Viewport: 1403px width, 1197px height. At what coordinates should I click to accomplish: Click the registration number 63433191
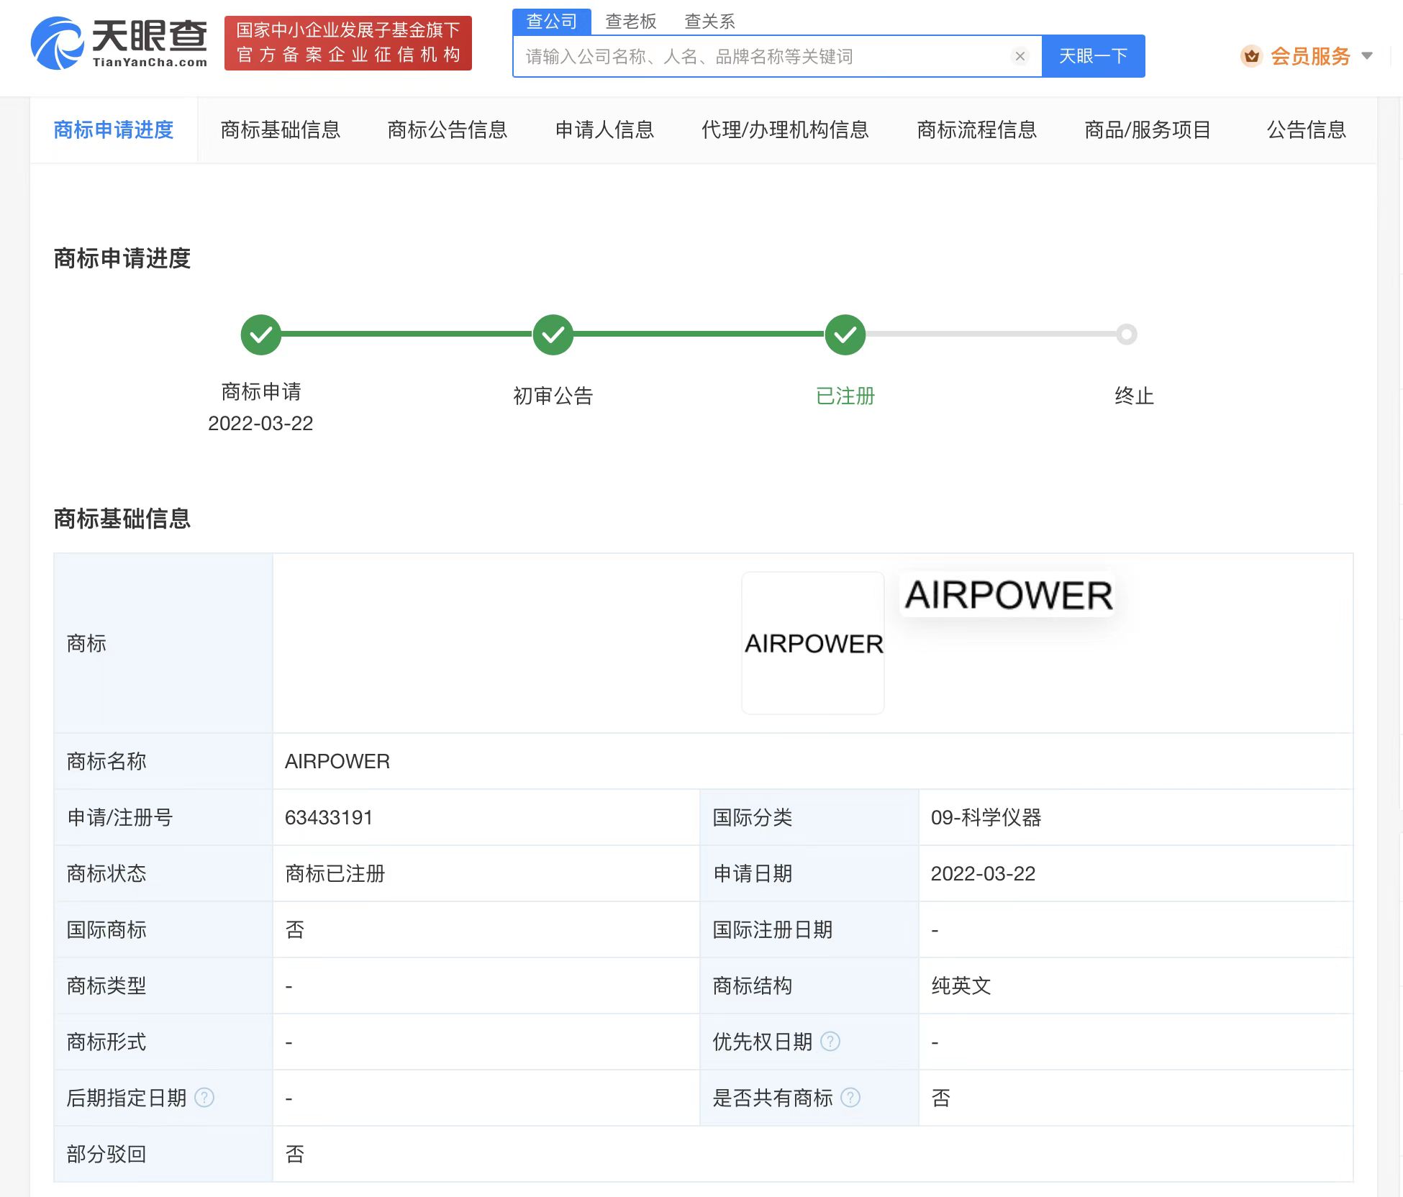(x=328, y=817)
